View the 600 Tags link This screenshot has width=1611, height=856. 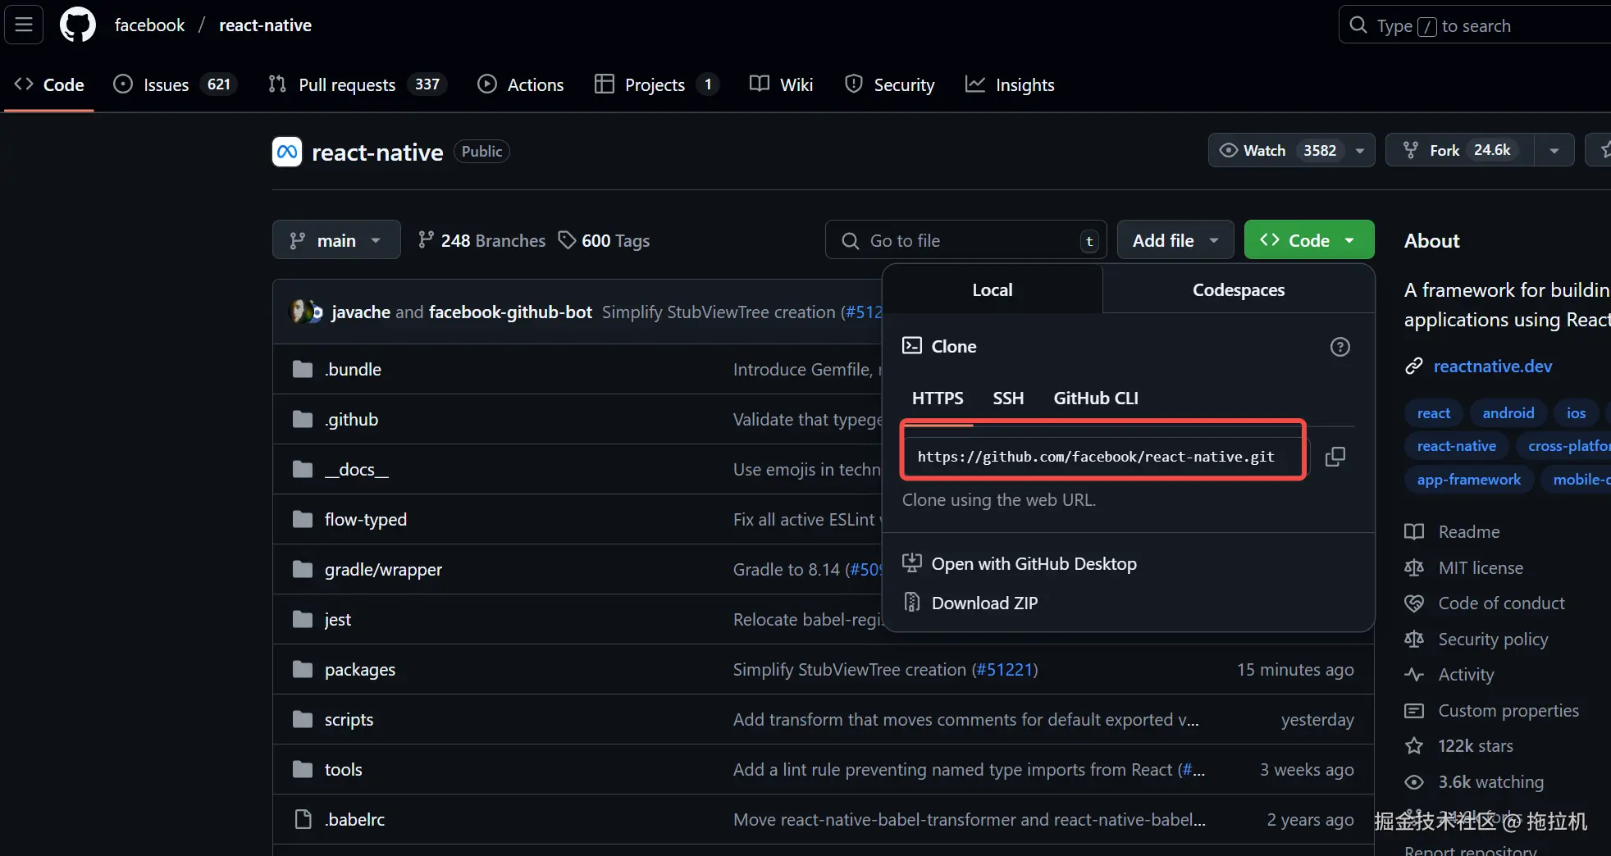click(604, 240)
